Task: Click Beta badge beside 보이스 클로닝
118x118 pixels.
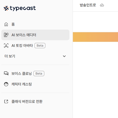Action: pyautogui.click(x=39, y=74)
